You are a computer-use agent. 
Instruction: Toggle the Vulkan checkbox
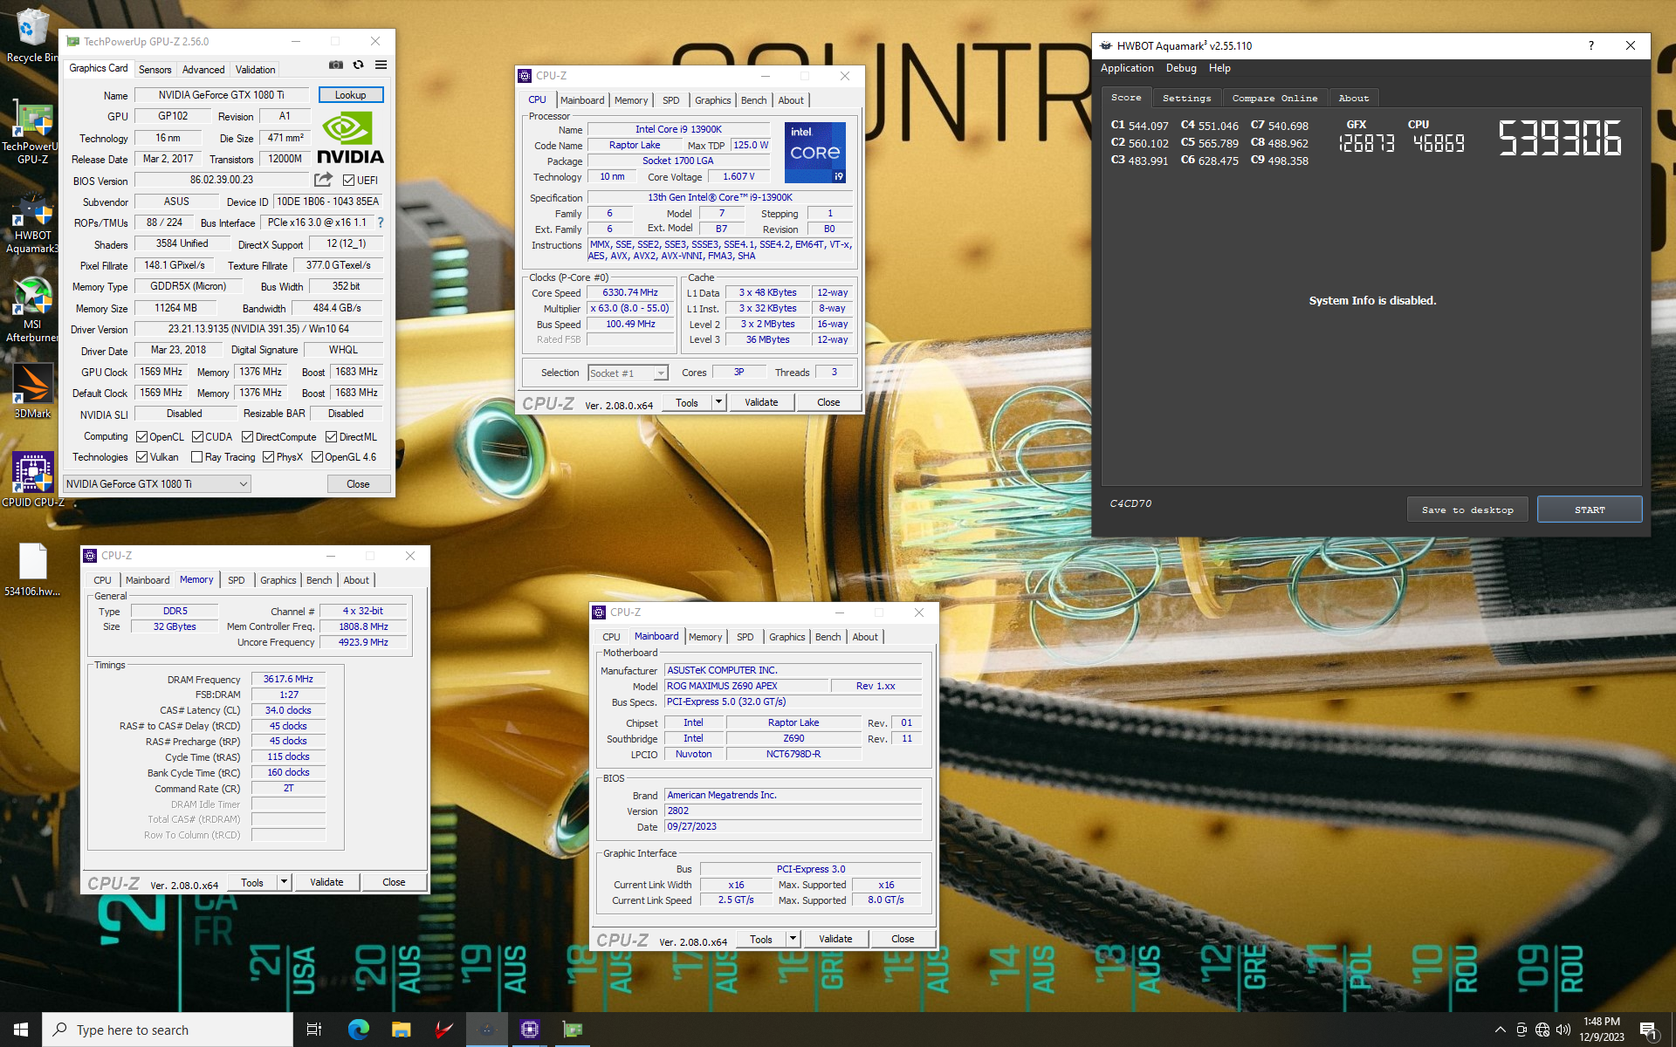click(142, 457)
